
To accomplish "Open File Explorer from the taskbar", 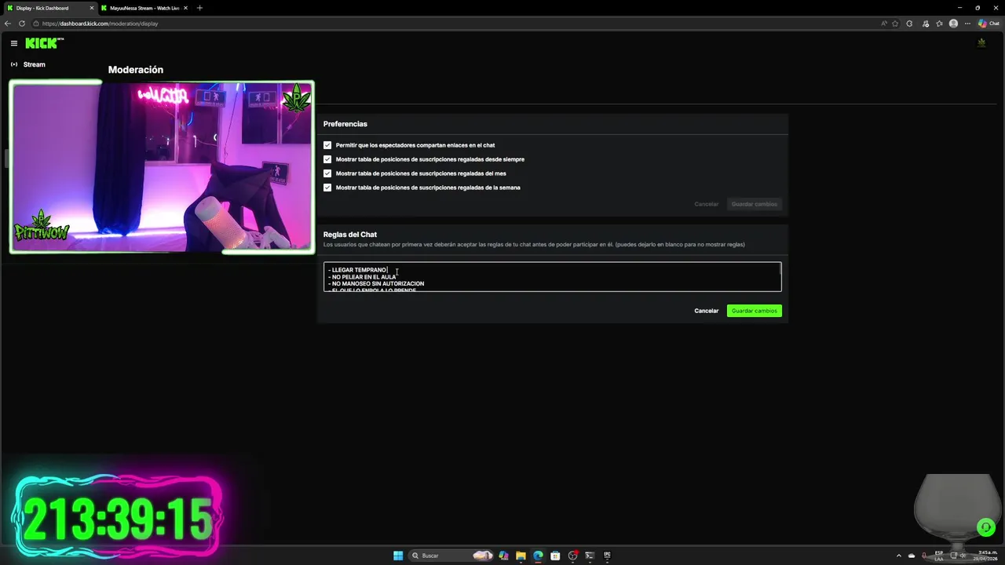I will click(521, 556).
